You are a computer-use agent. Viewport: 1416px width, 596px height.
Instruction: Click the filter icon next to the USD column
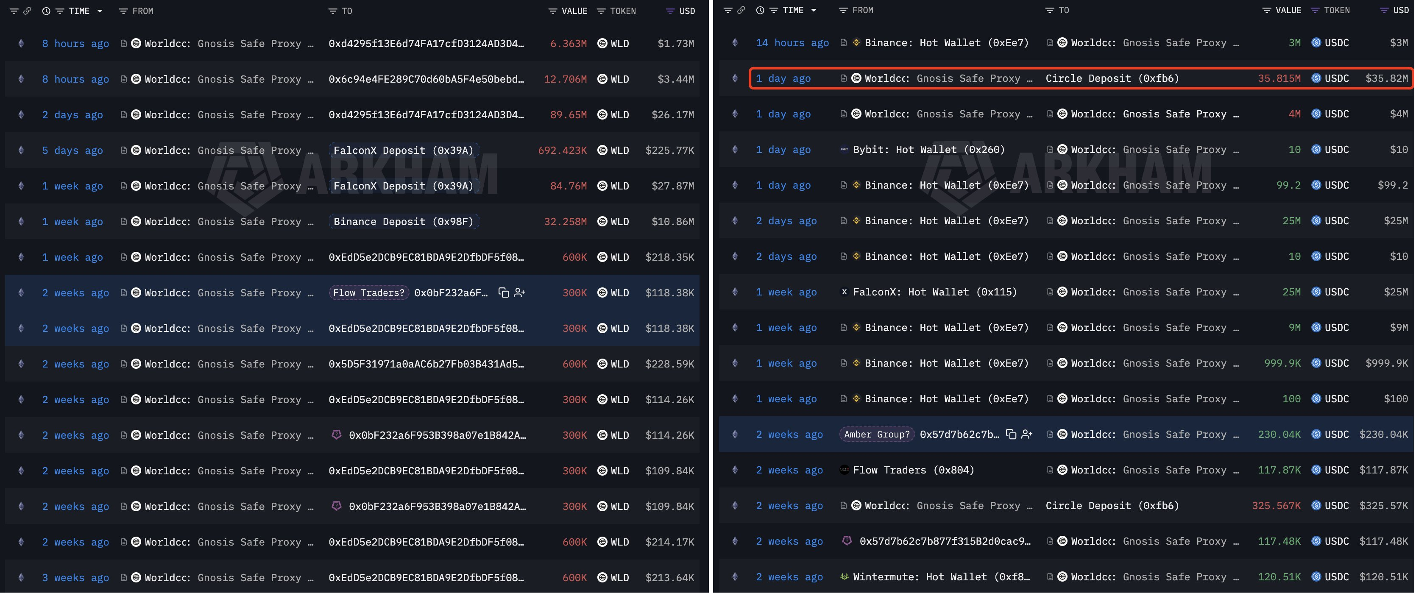coord(669,11)
